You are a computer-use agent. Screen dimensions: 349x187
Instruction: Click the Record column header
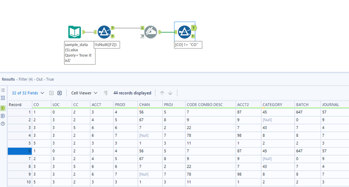click(x=20, y=105)
